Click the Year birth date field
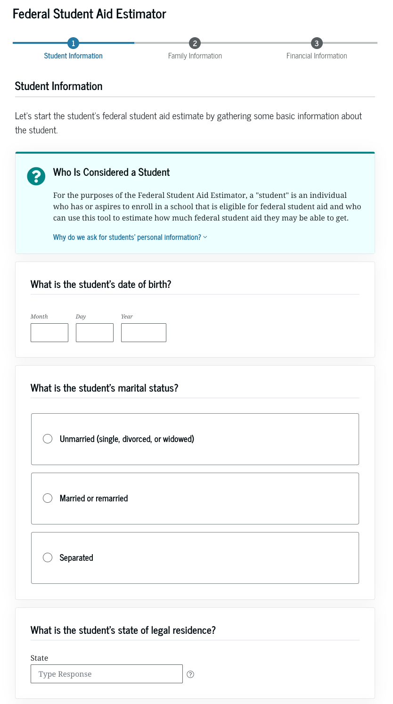 pos(144,333)
